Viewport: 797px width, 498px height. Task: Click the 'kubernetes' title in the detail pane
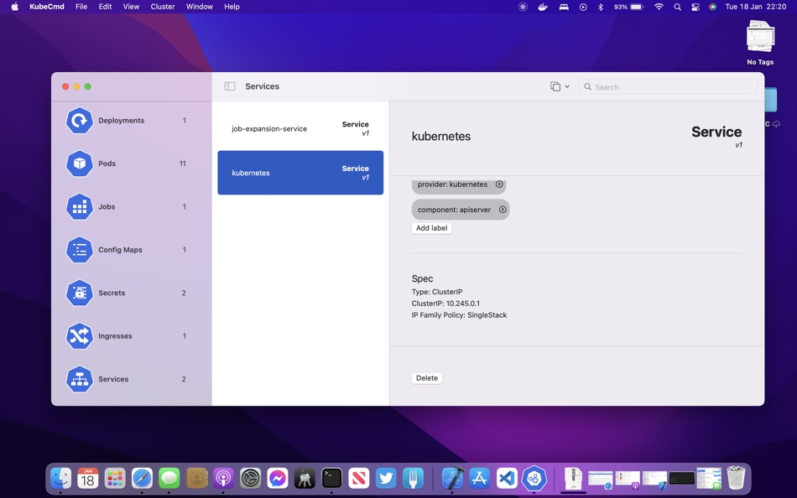coord(441,136)
